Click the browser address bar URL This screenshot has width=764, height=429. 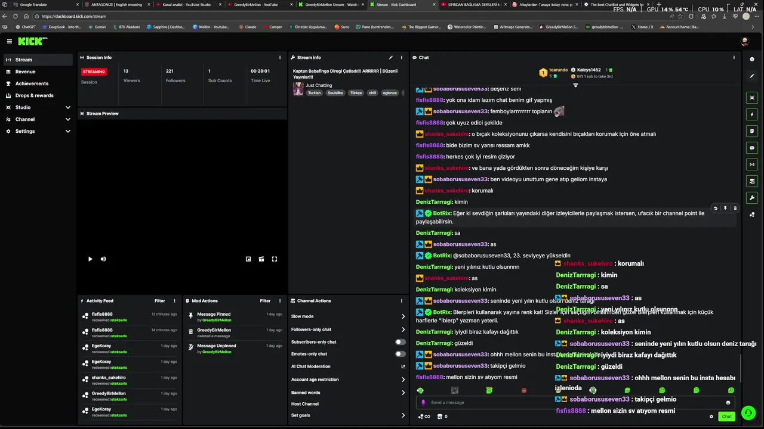(74, 16)
